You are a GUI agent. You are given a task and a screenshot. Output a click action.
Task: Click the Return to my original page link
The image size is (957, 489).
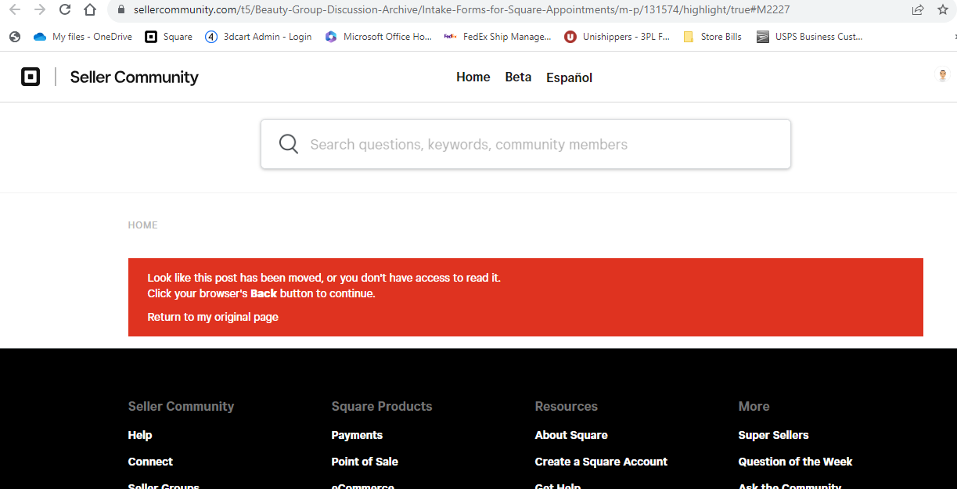point(213,317)
